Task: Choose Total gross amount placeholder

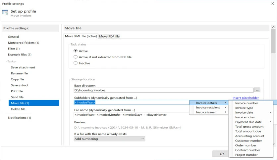Action: pyautogui.click(x=251, y=127)
